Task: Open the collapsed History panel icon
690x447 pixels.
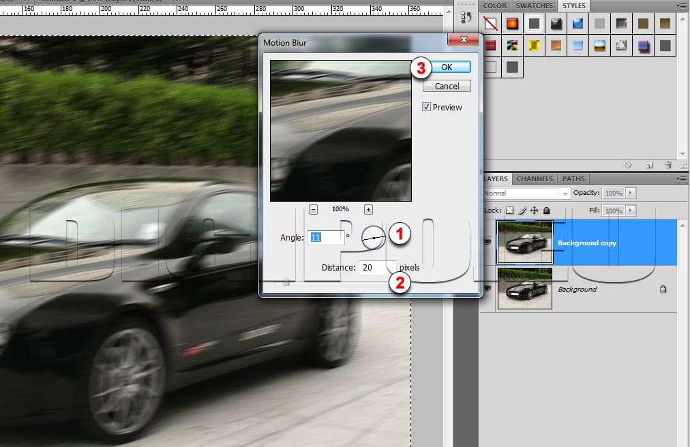Action: point(466,18)
